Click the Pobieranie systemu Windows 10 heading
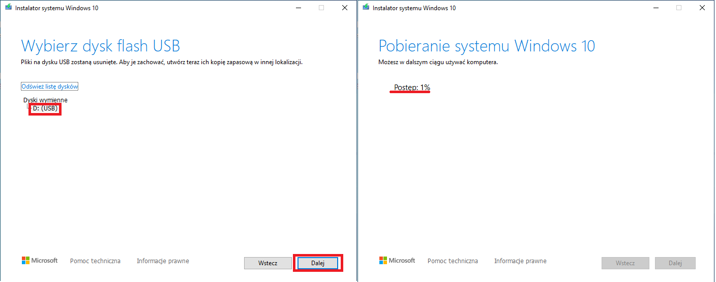 (x=487, y=46)
